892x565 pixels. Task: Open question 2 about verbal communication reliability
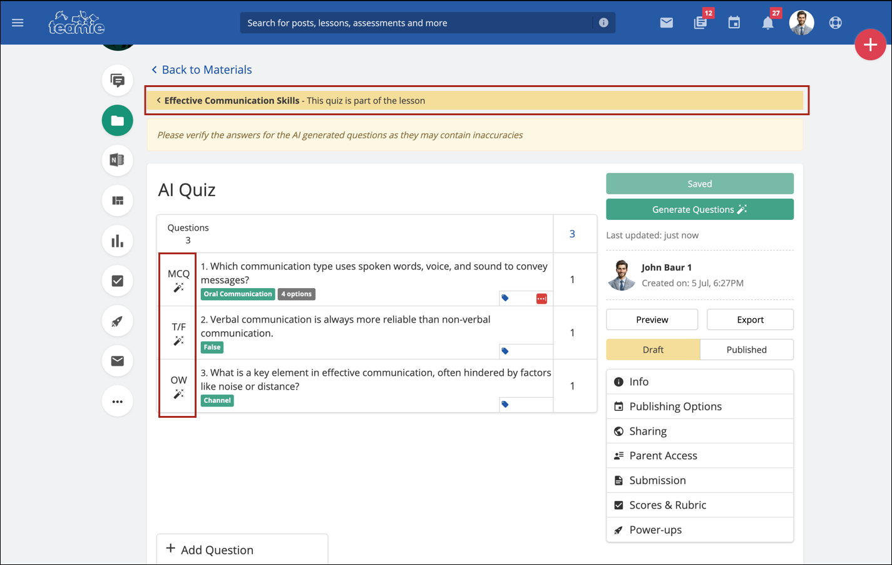(346, 326)
